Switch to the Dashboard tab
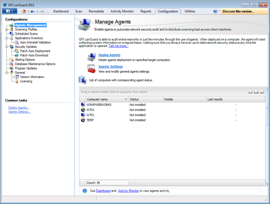Image resolution: width=270 pixels, height=204 pixels. (61, 12)
